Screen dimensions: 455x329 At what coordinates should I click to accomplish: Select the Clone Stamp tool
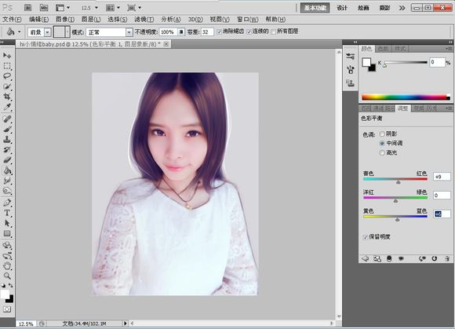pyautogui.click(x=7, y=139)
